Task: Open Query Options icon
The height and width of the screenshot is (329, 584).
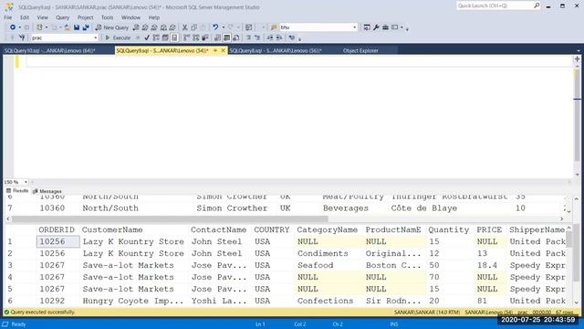Action: [165, 37]
